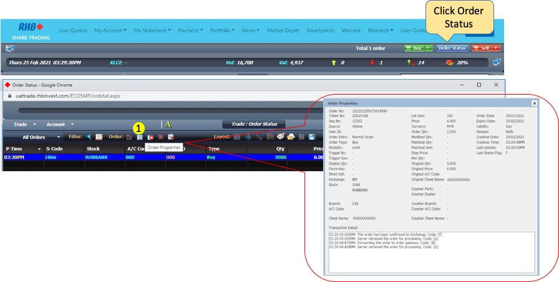Image resolution: width=559 pixels, height=282 pixels.
Task: Click the Transaction Detail log box
Action: tap(431, 252)
